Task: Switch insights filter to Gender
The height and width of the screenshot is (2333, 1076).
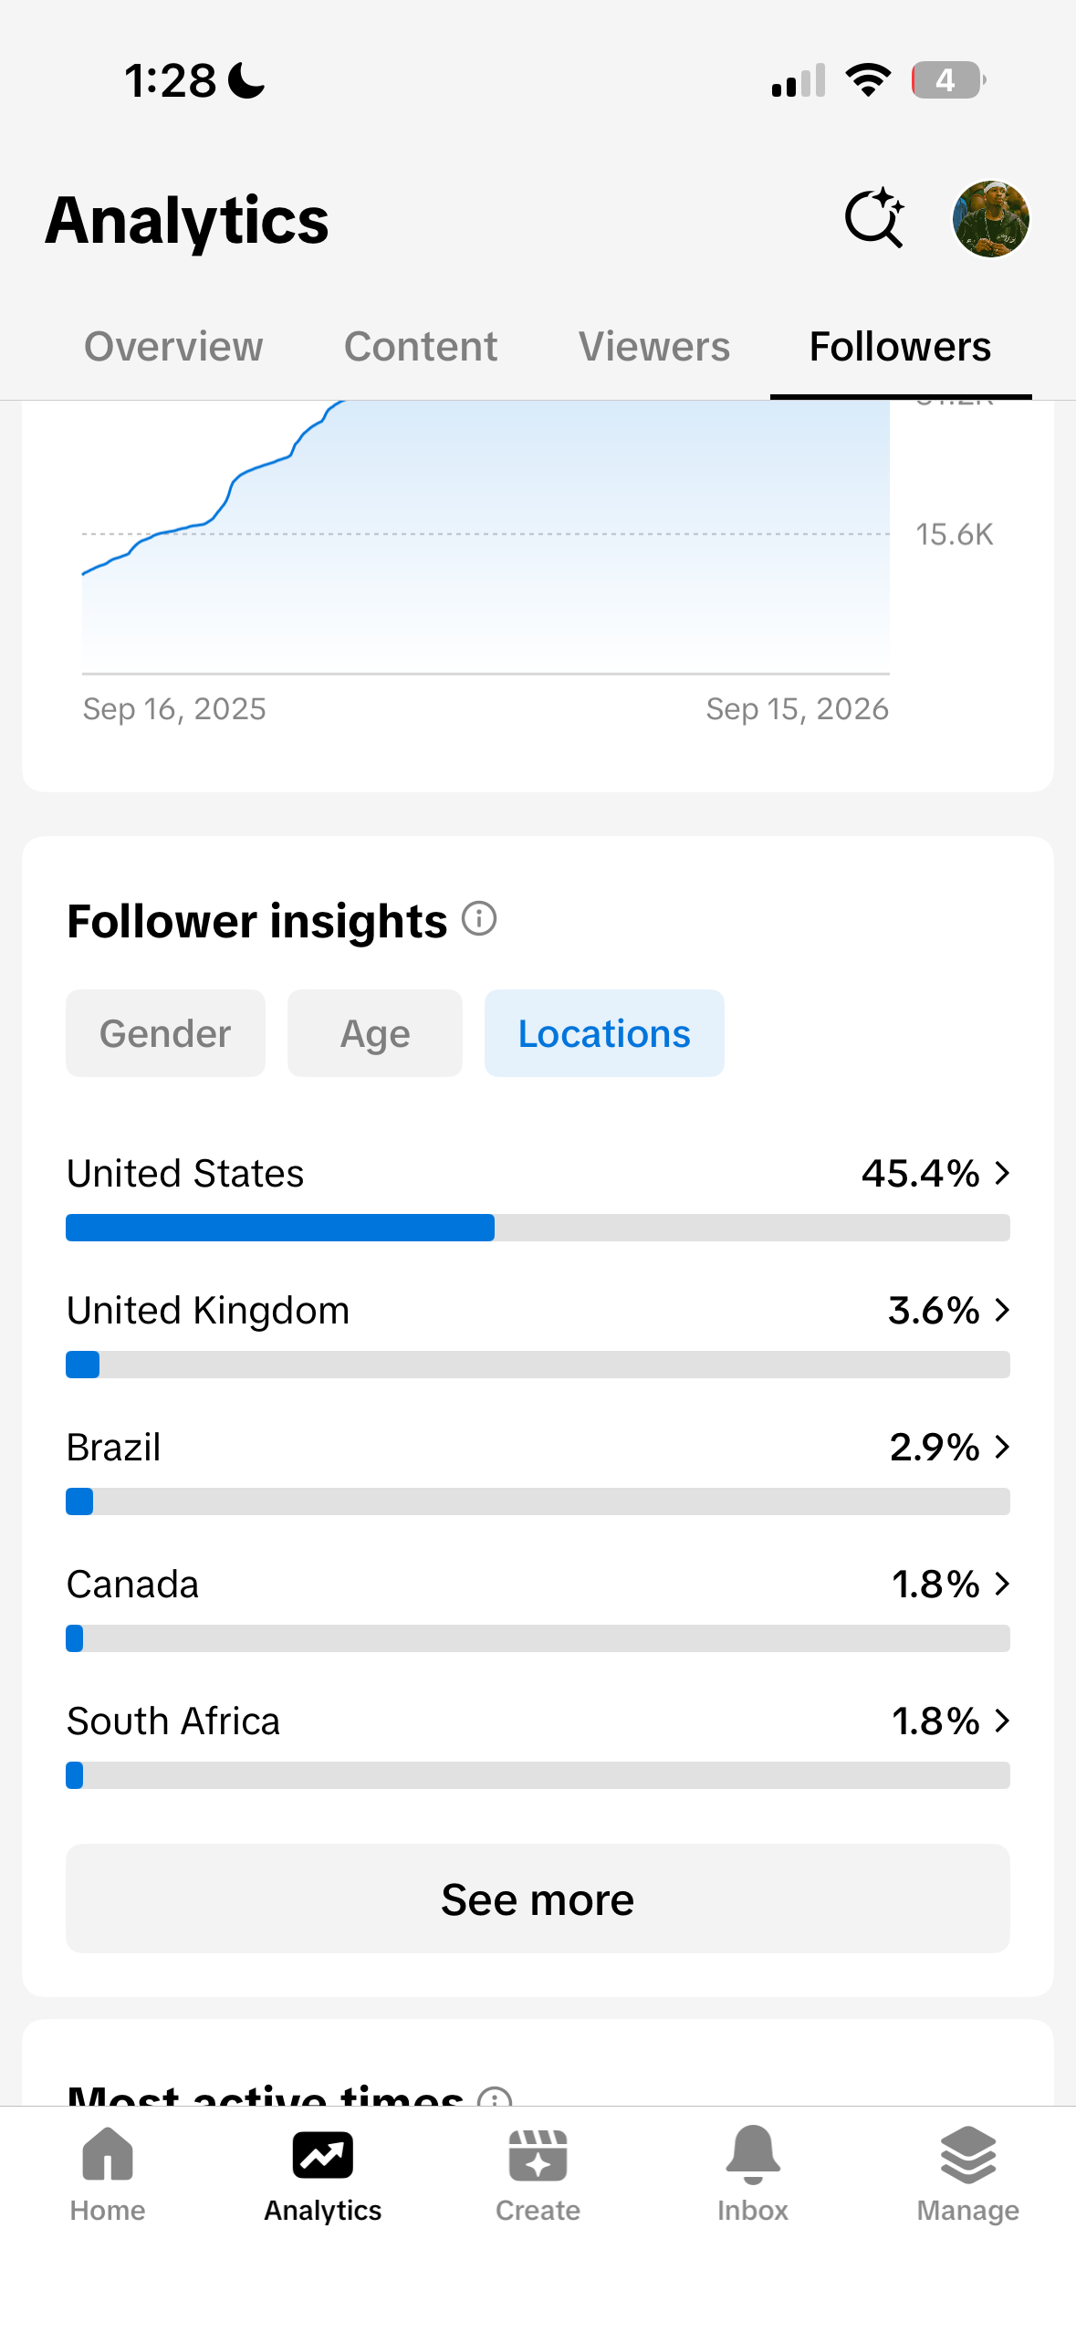Action: coord(165,1033)
